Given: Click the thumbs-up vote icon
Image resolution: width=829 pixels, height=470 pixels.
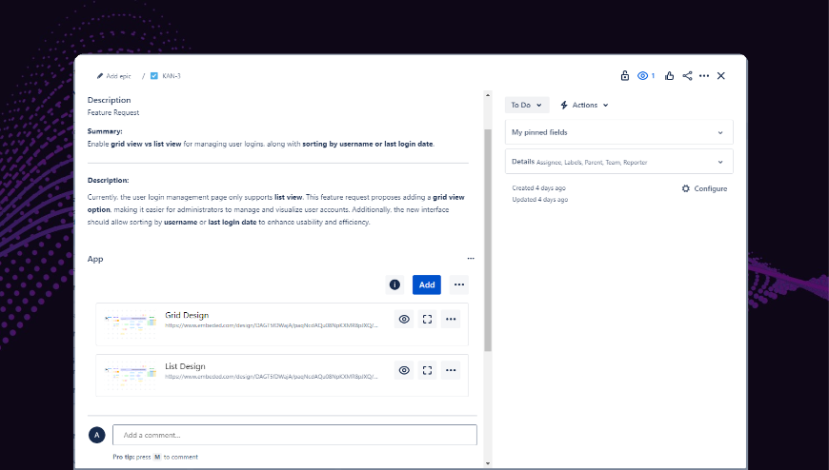Looking at the screenshot, I should coord(669,75).
